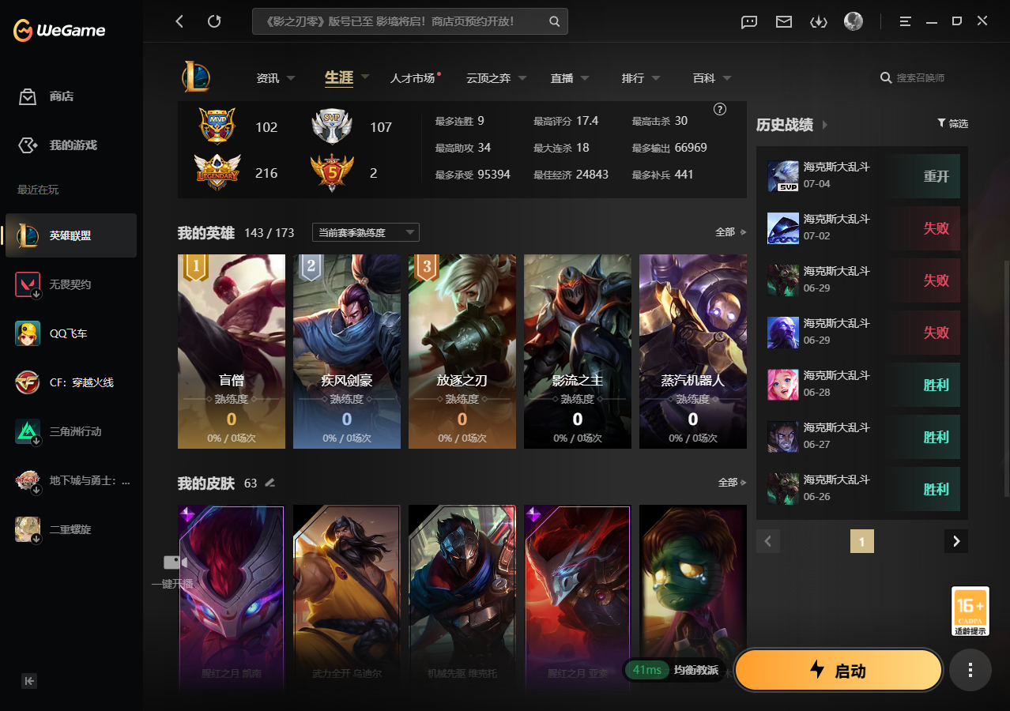This screenshot has height=711, width=1010.
Task: Open the 06-27 胜利 match record
Action: click(864, 437)
